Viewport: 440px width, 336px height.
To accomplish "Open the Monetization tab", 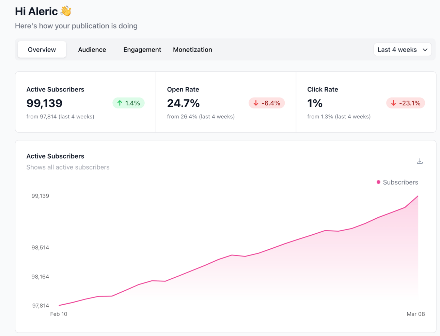I will pos(192,49).
